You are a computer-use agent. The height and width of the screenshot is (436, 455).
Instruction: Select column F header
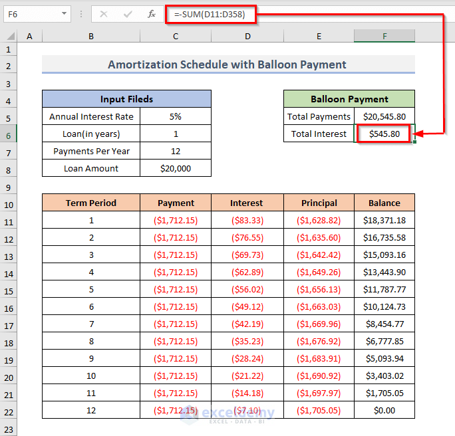click(384, 36)
